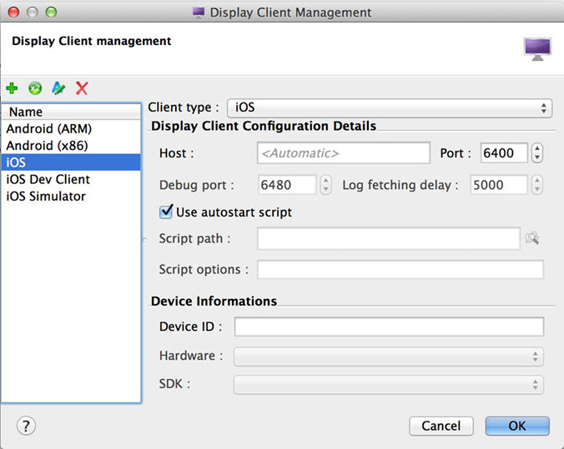The width and height of the screenshot is (564, 449).
Task: Select iOS Simulator in the list
Action: point(71,196)
